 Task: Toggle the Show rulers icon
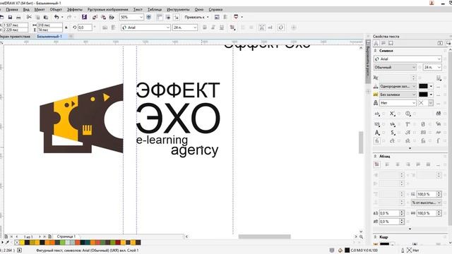point(160,17)
